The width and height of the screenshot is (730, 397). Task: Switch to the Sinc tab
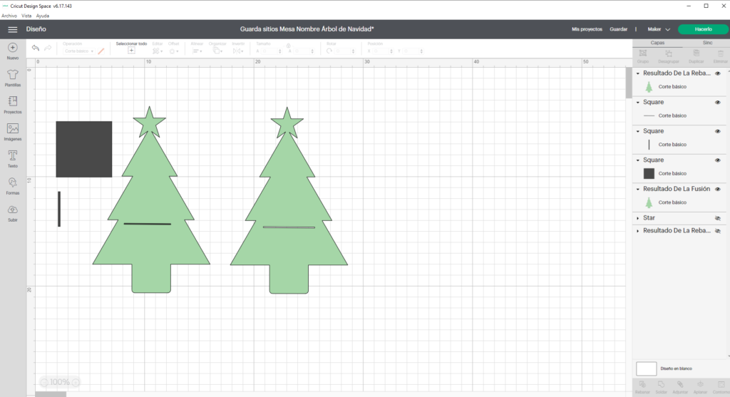coord(707,43)
